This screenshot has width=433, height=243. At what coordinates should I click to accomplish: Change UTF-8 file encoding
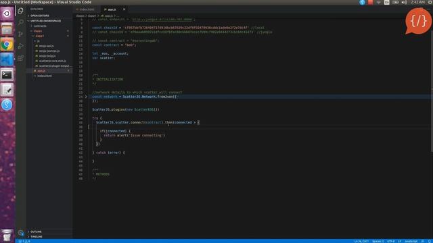tap(390, 241)
